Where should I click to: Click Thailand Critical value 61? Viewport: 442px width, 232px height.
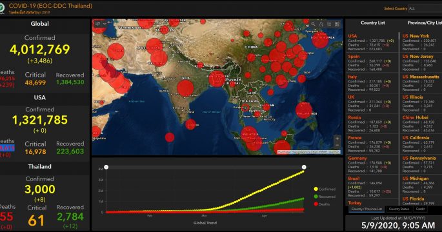(36, 221)
